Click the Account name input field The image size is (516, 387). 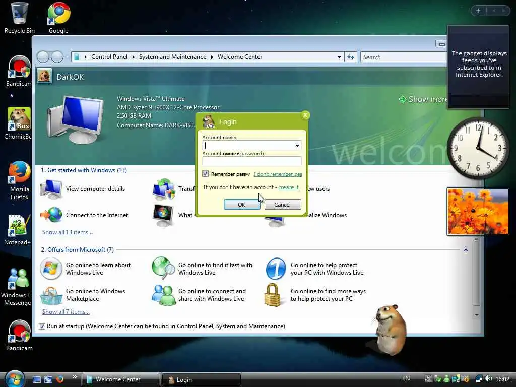(248, 146)
